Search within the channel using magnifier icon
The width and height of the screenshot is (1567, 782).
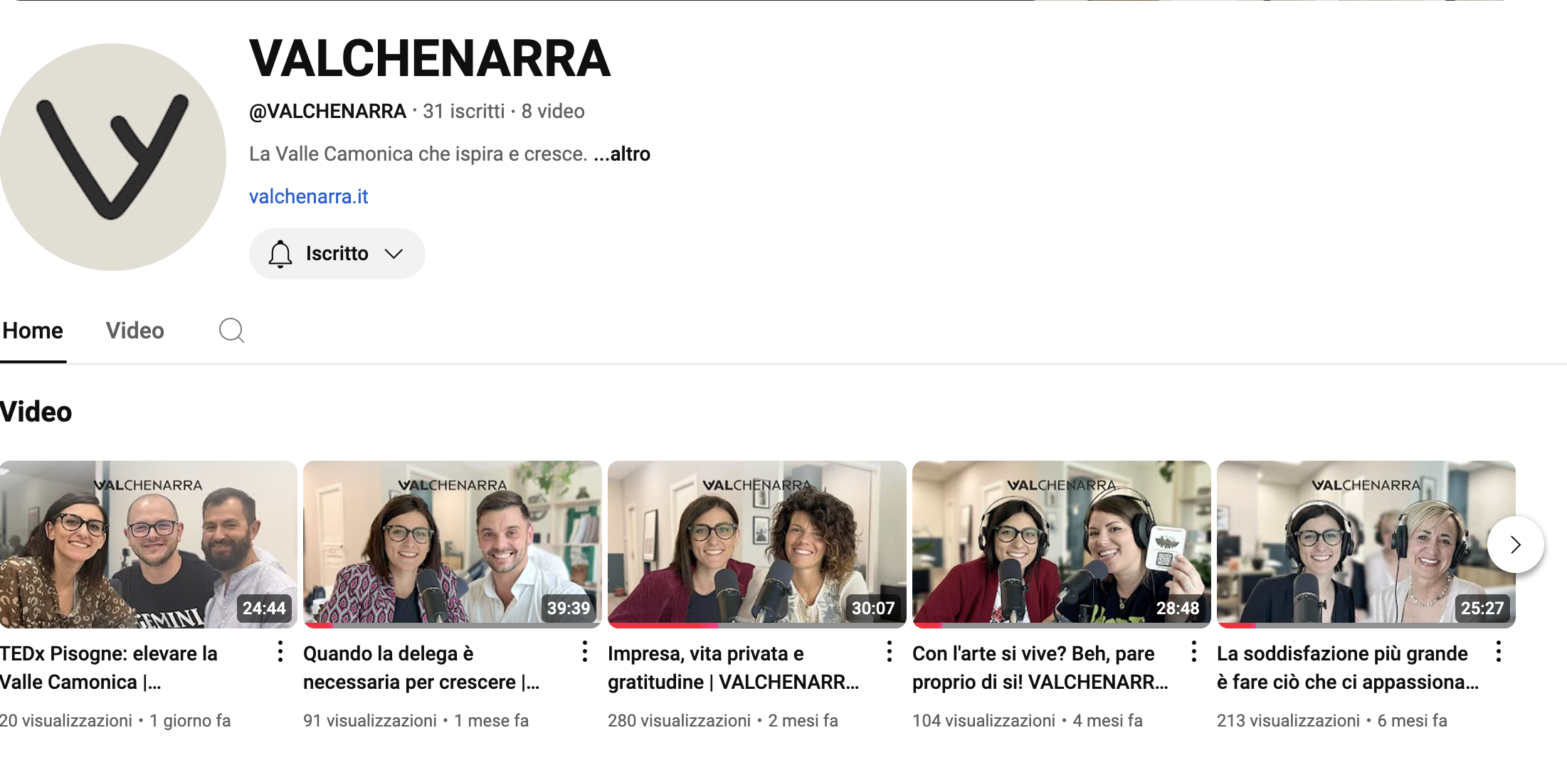[231, 331]
